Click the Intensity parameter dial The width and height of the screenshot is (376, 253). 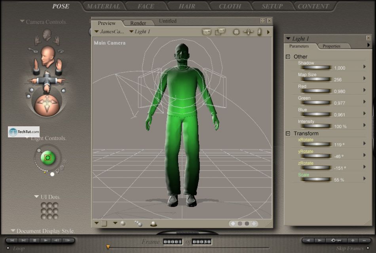click(x=316, y=126)
